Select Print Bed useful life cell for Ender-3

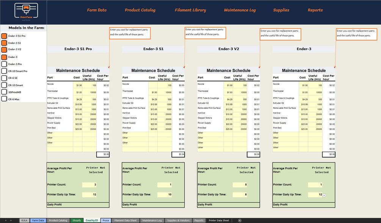tap(315, 129)
